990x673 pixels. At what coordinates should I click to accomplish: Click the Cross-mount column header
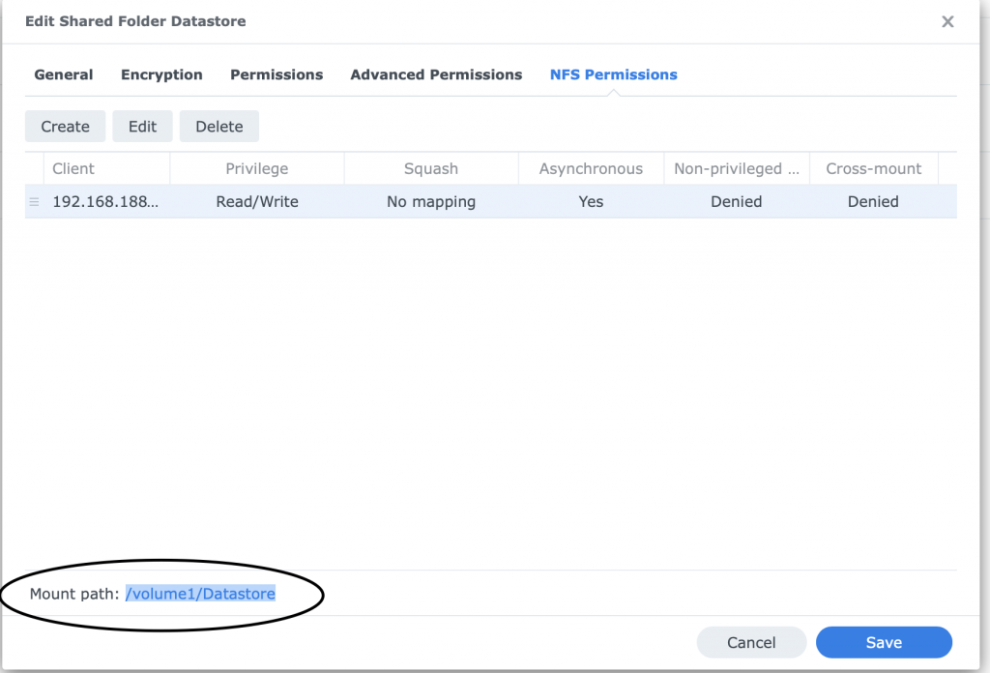[x=873, y=168]
